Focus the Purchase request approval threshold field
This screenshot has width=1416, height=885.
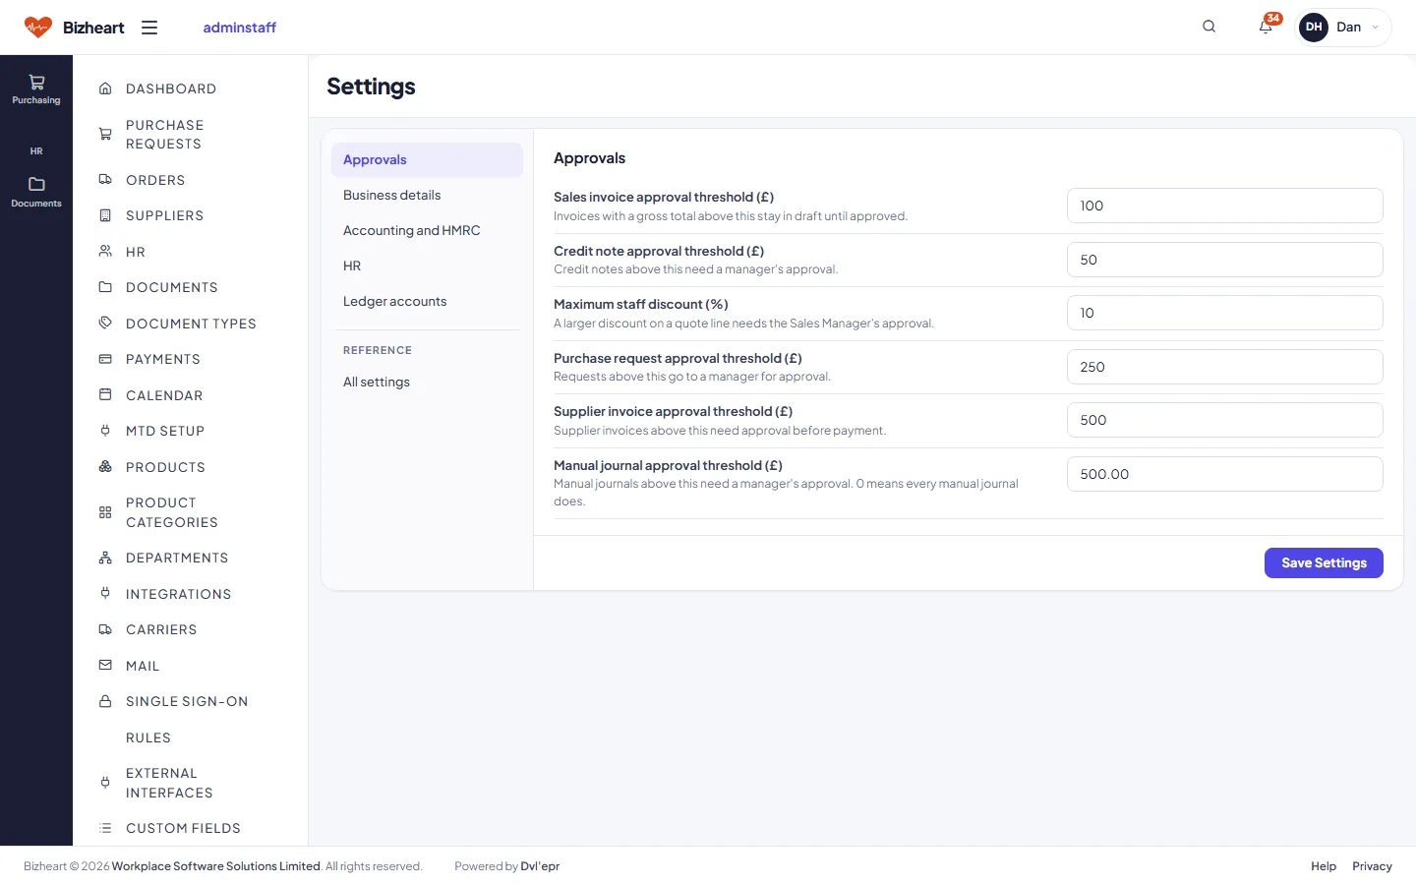(1225, 367)
